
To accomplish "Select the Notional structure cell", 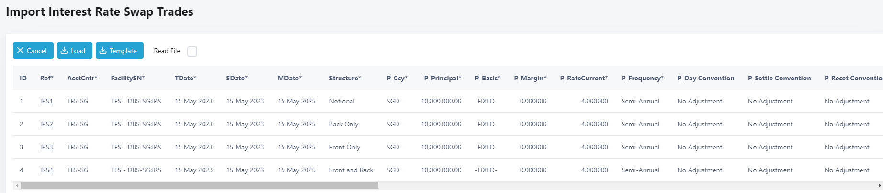I will 341,101.
